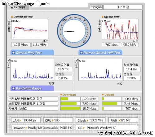
Task: Click the user measured 767 kbps upload bar
Action: (112, 108)
